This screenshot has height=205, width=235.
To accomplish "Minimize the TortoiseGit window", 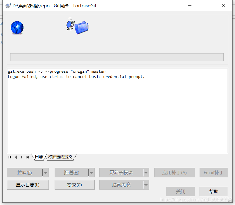I will tap(190, 6).
